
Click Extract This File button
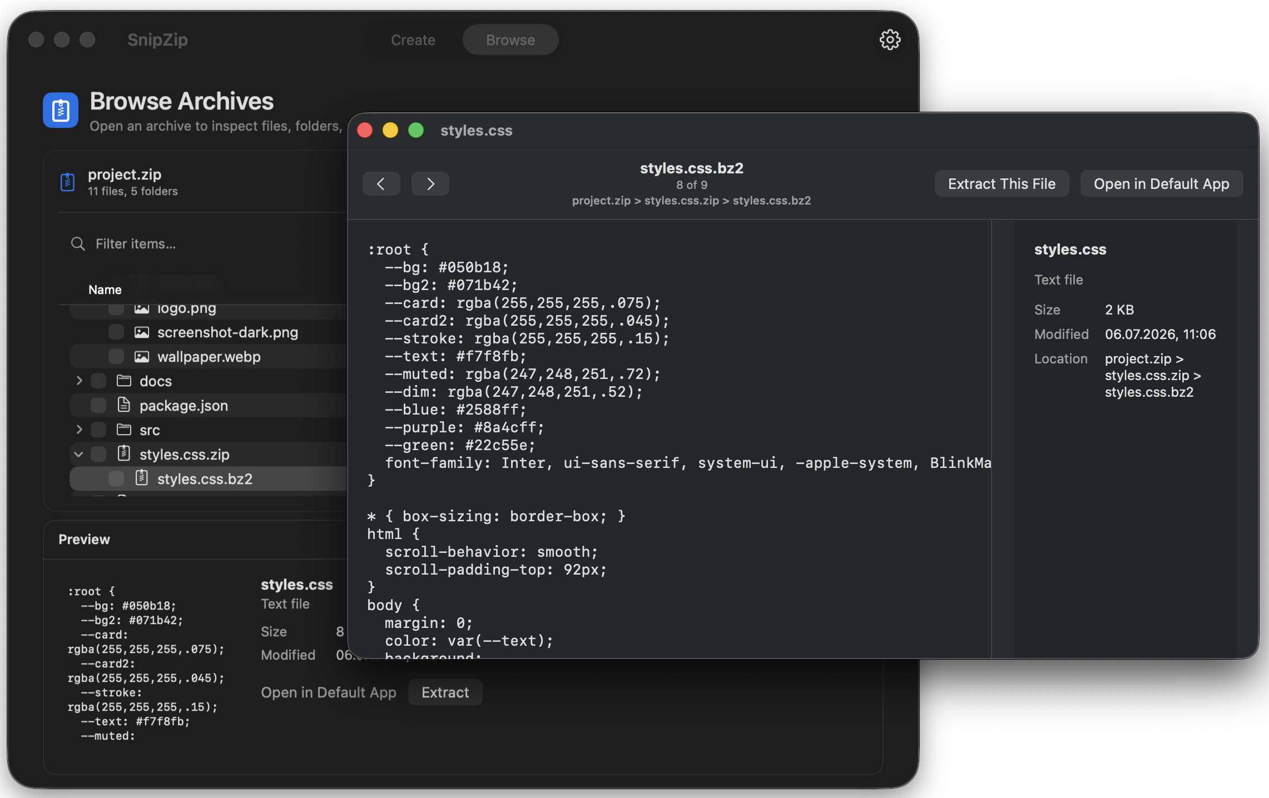[1002, 184]
